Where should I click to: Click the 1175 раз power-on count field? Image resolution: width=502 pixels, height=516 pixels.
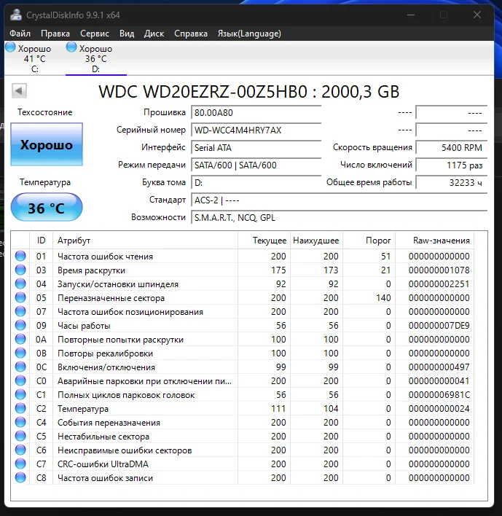[x=451, y=165]
